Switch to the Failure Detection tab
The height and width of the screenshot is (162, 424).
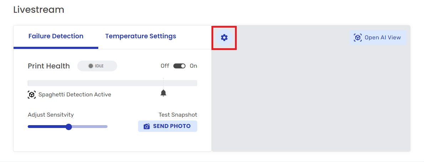[56, 36]
